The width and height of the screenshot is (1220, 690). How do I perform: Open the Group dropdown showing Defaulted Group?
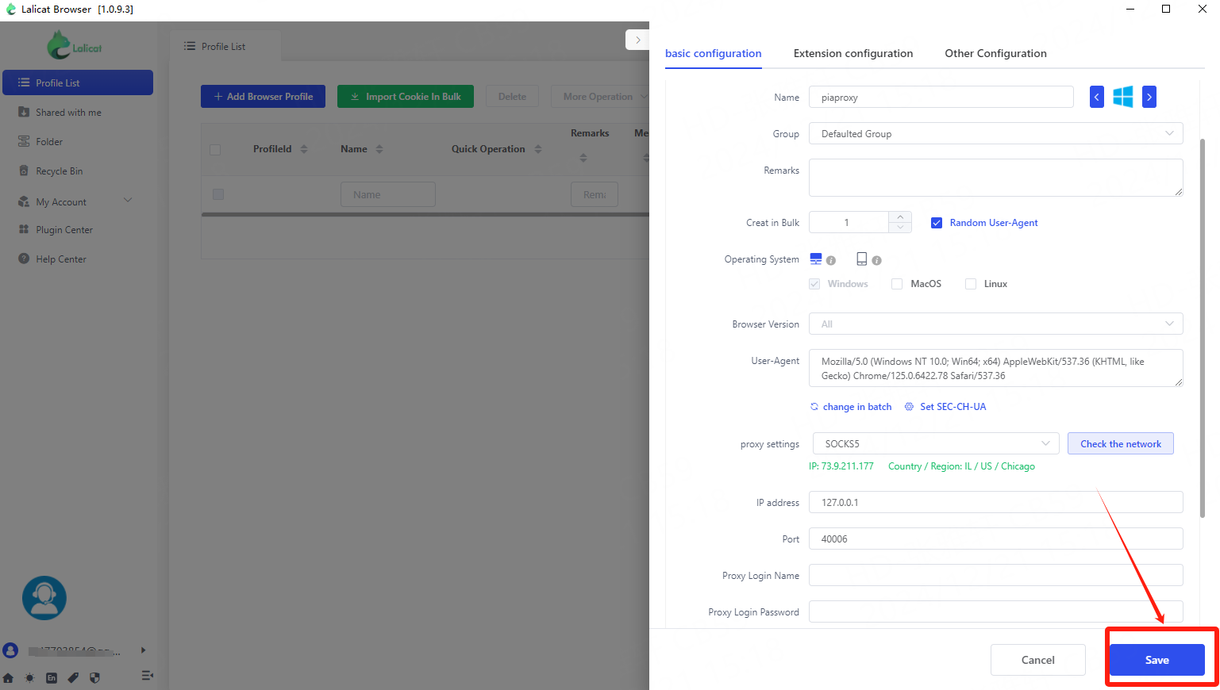[995, 134]
